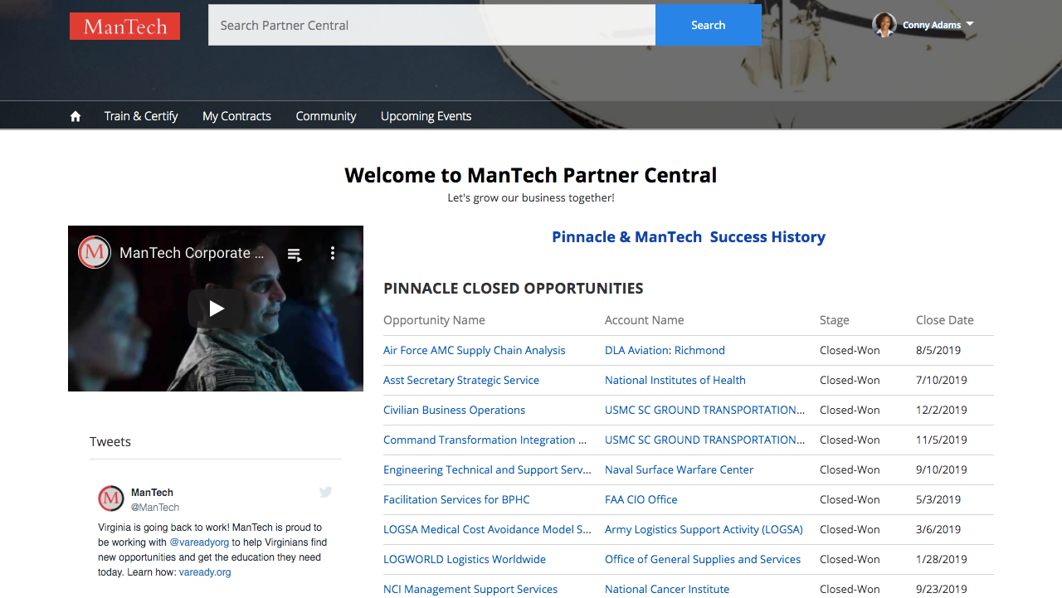This screenshot has height=598, width=1062.
Task: Click the Pinnacle Closed Opportunities heading
Action: pos(514,289)
